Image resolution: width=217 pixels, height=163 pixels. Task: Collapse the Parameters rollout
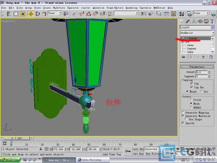197,67
